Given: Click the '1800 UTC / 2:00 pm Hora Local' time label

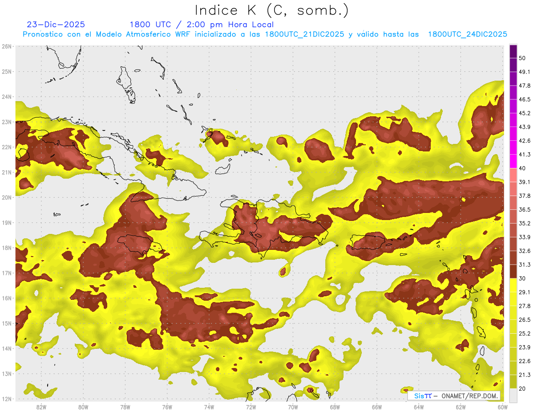Looking at the screenshot, I should tap(202, 25).
